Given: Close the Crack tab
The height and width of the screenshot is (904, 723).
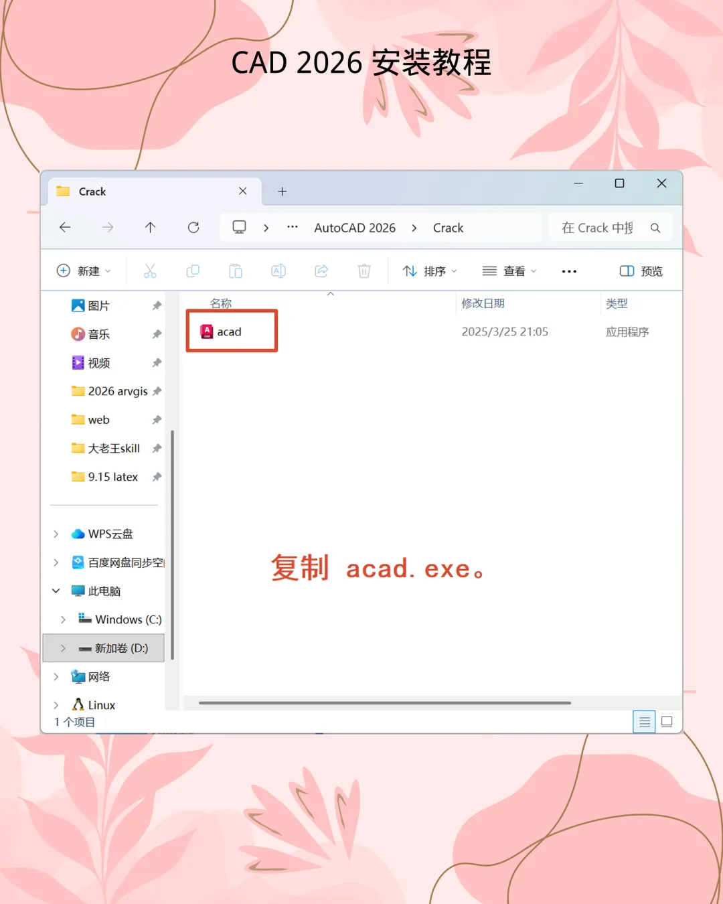Looking at the screenshot, I should (x=243, y=192).
